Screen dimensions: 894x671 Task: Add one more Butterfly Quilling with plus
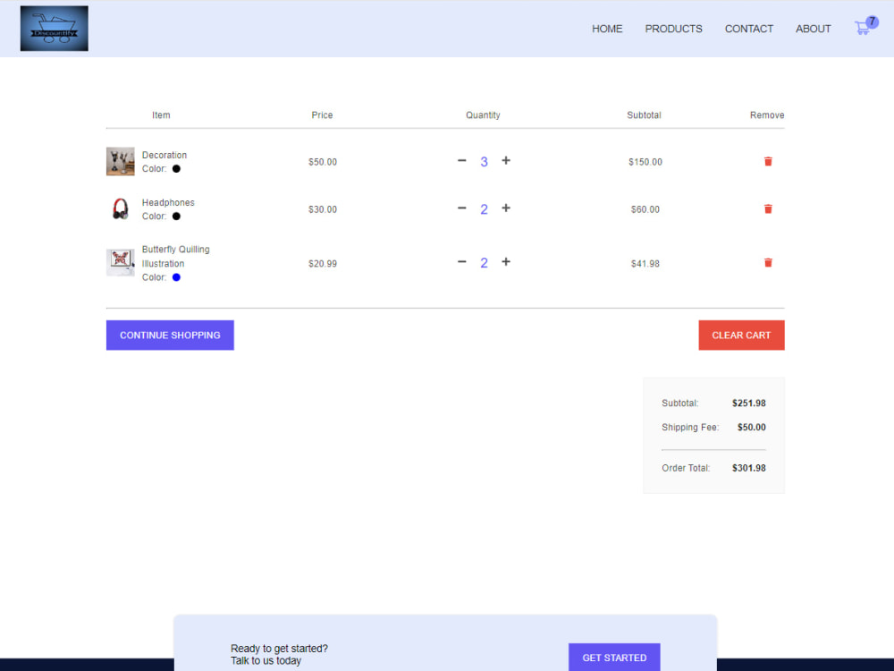coord(506,261)
